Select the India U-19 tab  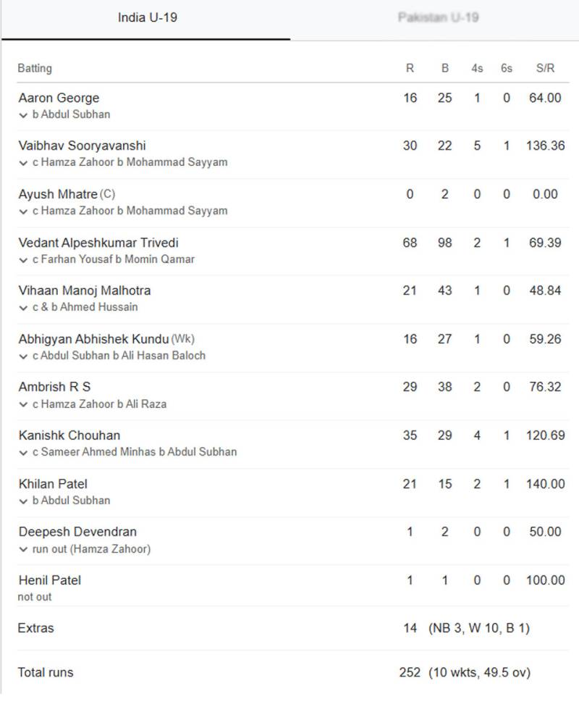pos(148,17)
